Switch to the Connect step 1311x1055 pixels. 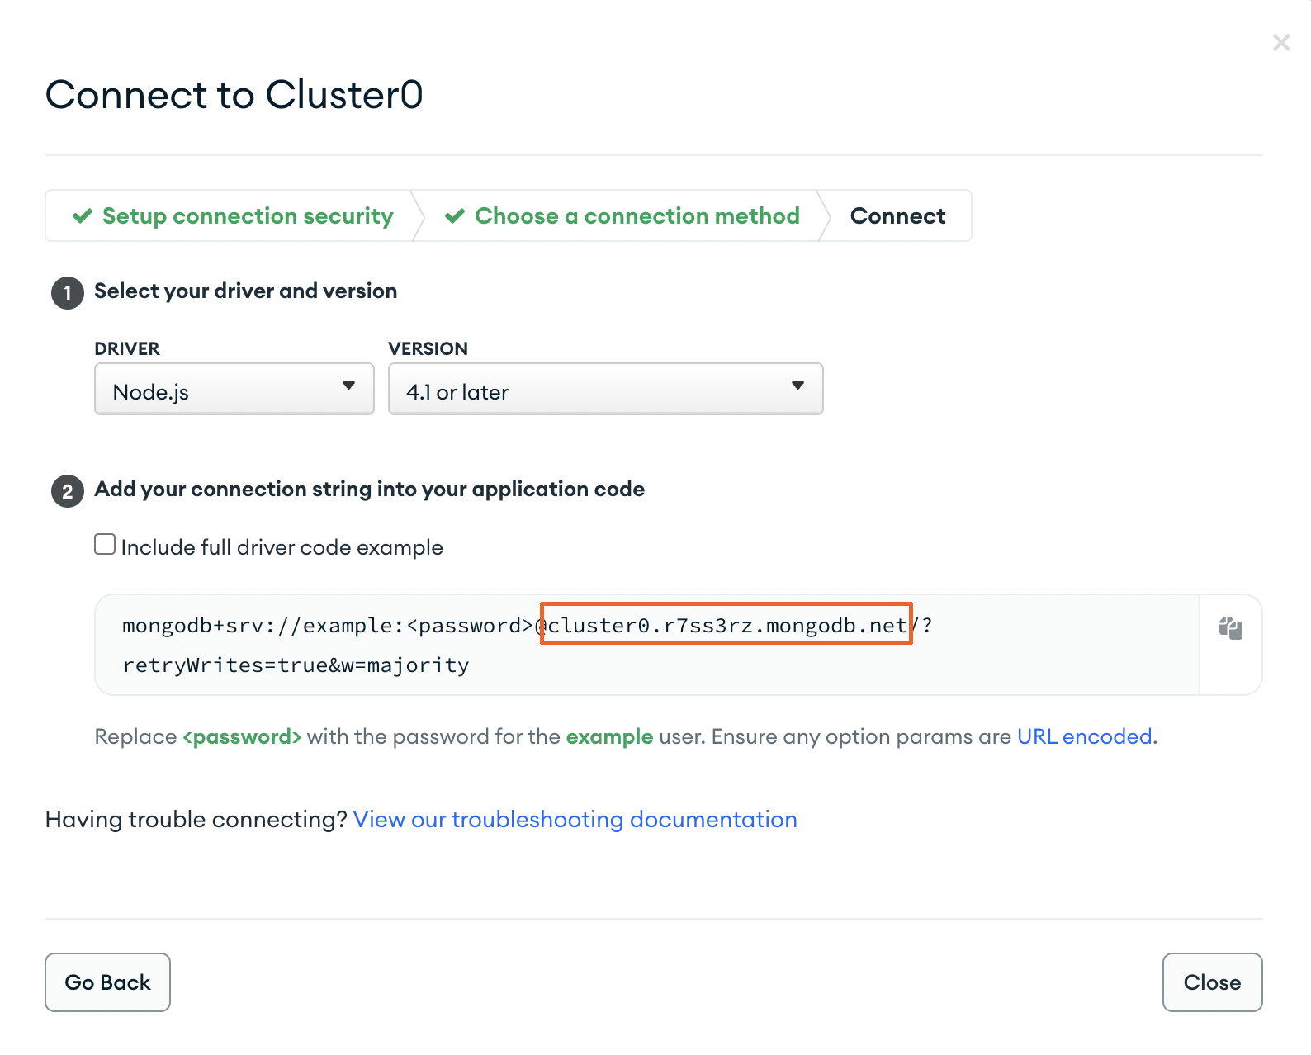tap(897, 215)
